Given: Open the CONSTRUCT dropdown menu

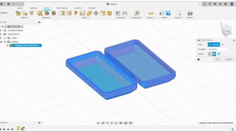Looking at the screenshot, I should pyautogui.click(x=137, y=18).
